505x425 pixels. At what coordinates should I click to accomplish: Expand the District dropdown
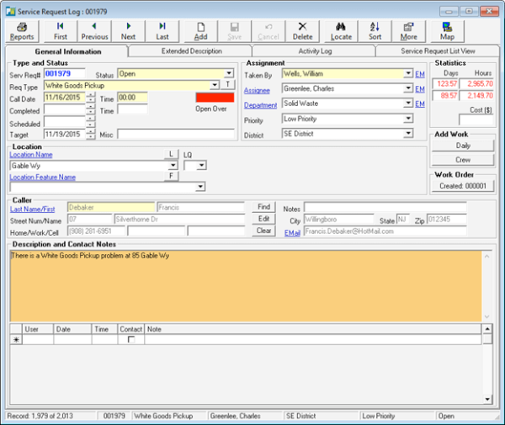click(x=408, y=134)
